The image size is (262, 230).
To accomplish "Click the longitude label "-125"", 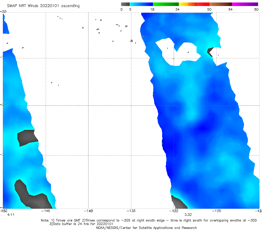I will pyautogui.click(x=217, y=211).
